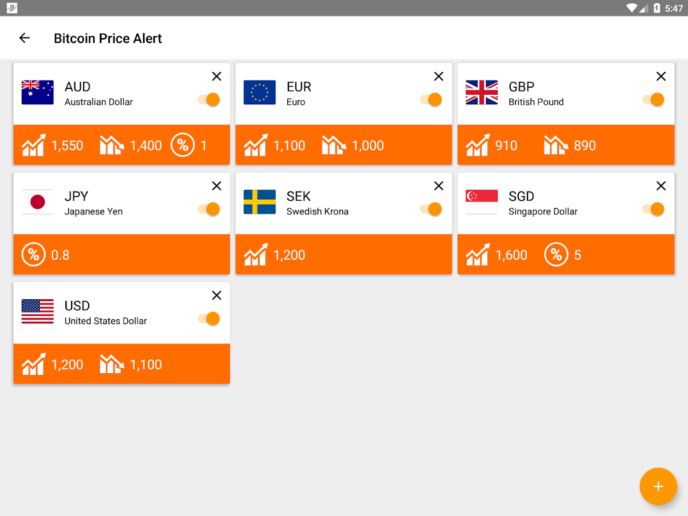Remove the GBP alert card

661,76
